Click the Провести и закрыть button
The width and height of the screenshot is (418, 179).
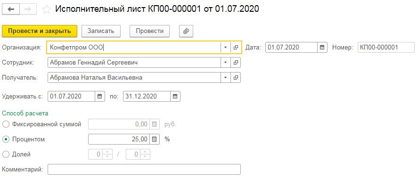click(40, 31)
